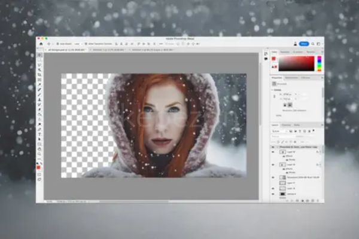The width and height of the screenshot is (359, 239).
Task: Hide the Layer 18 eye icon
Action: pyautogui.click(x=273, y=165)
